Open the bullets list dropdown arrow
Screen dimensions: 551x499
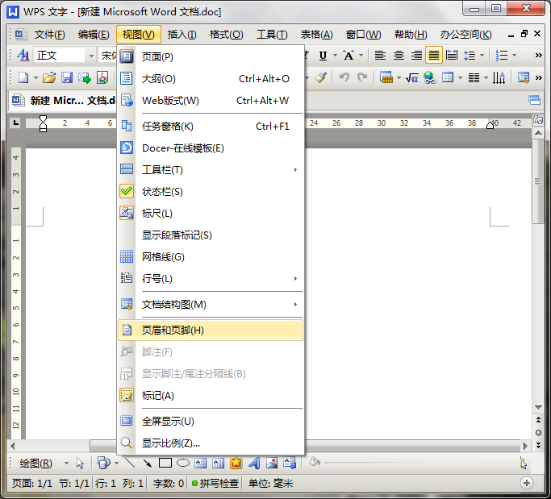(x=514, y=56)
